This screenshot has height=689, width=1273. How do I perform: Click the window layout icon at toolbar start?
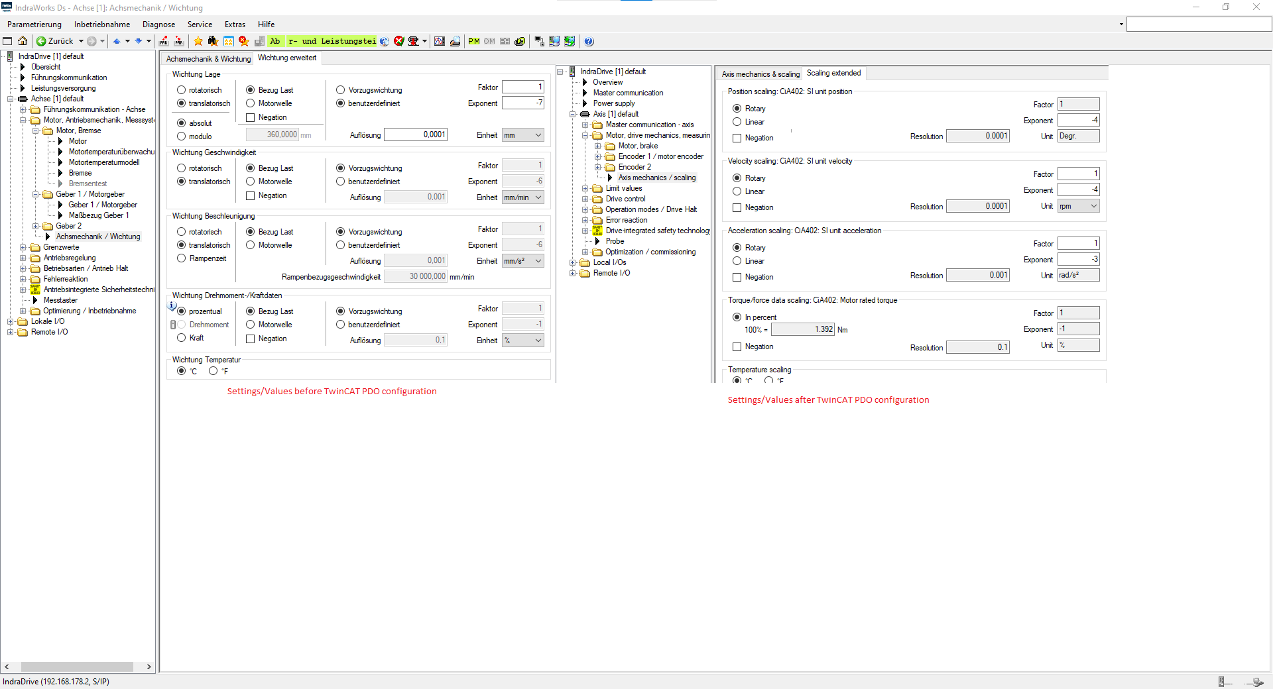[x=8, y=41]
